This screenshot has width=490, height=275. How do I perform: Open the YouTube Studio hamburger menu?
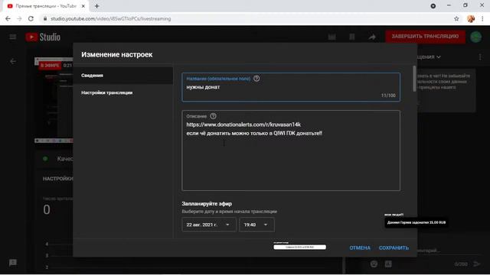pyautogui.click(x=13, y=37)
